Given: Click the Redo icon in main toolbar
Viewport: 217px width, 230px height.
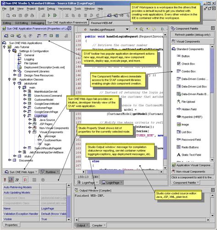Looking at the screenshot, I should click(x=98, y=15).
